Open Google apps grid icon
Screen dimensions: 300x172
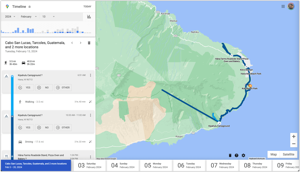point(283,6)
